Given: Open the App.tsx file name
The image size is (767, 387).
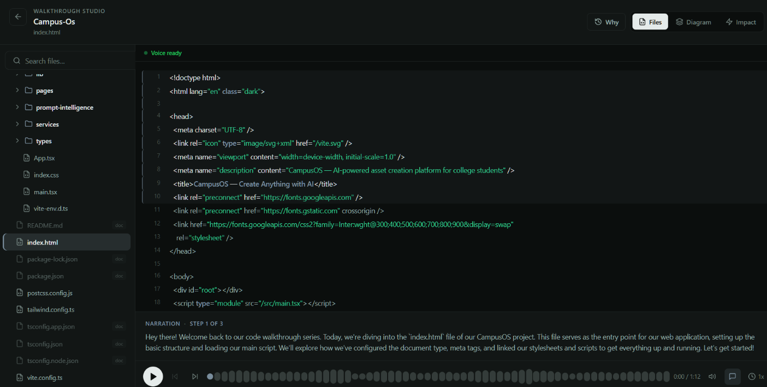Looking at the screenshot, I should pos(44,158).
